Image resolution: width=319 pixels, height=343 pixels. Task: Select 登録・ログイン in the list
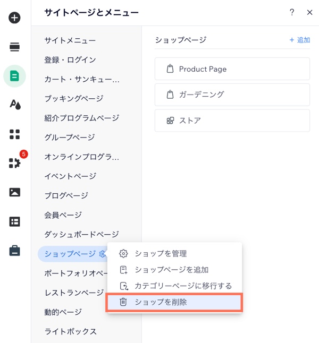pos(70,59)
